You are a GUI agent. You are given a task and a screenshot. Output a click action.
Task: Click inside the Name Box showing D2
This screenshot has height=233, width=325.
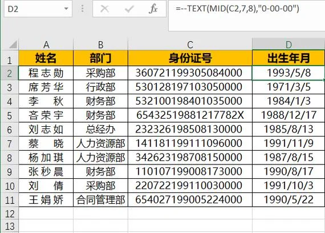34,9
